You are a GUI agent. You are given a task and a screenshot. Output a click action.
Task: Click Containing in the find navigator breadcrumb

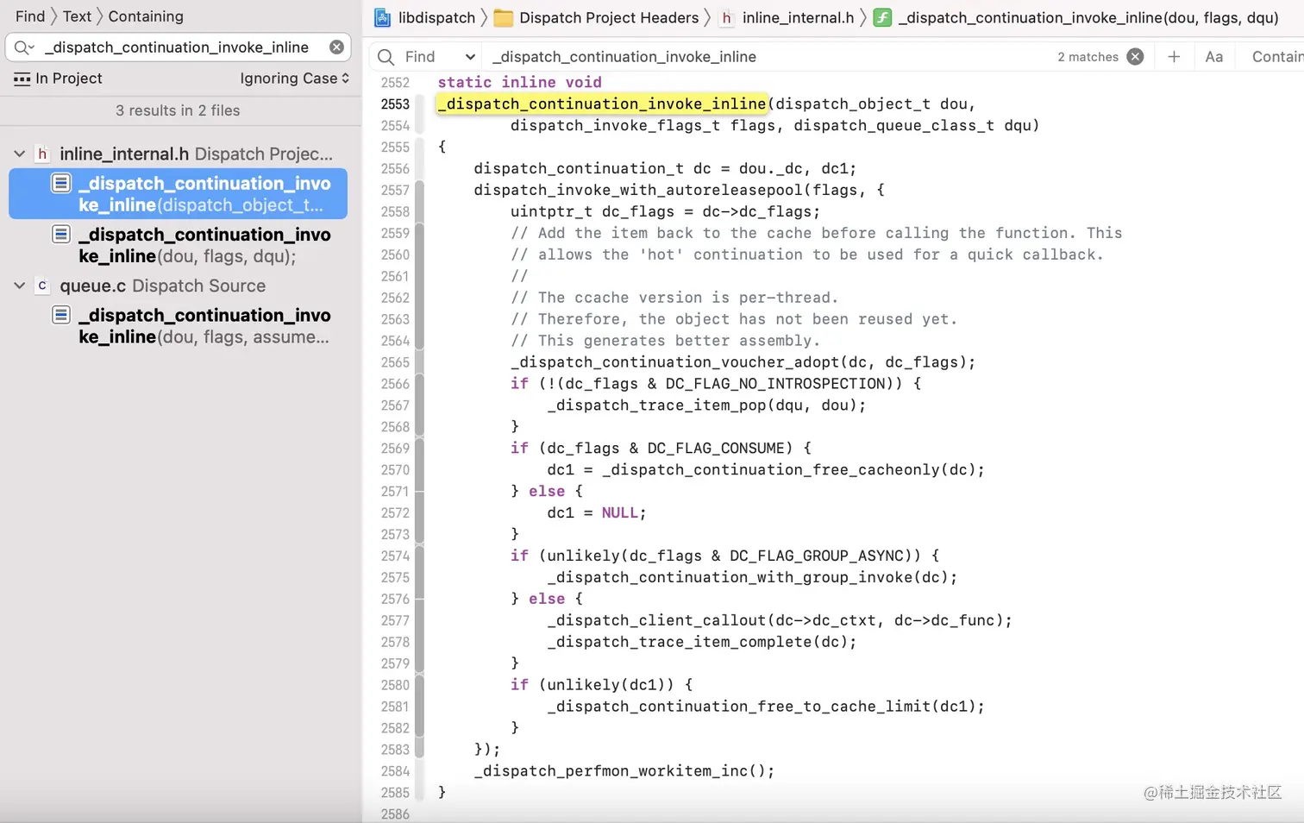point(145,16)
